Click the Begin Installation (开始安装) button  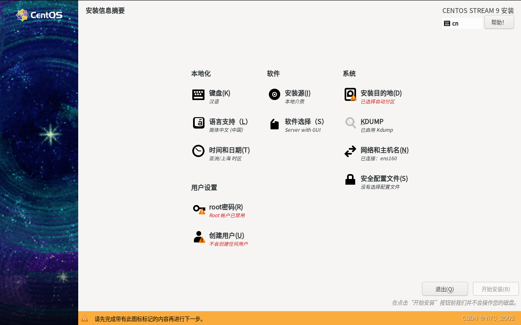496,289
